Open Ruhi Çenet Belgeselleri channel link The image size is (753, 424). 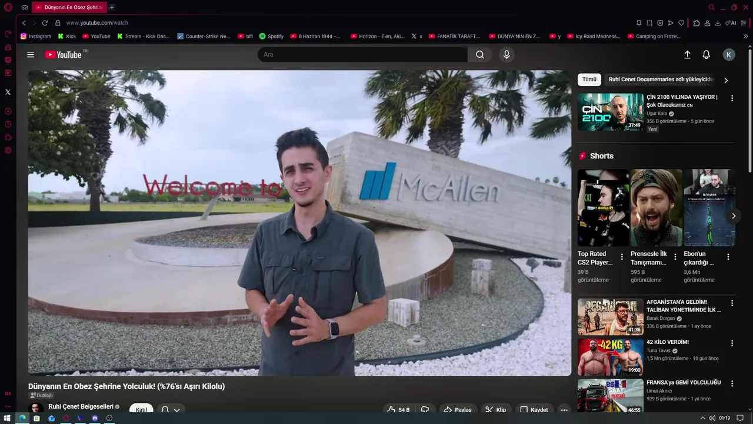point(81,407)
